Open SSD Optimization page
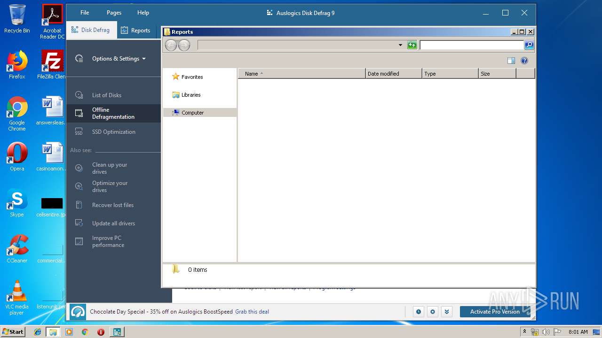The height and width of the screenshot is (338, 602). tap(114, 132)
